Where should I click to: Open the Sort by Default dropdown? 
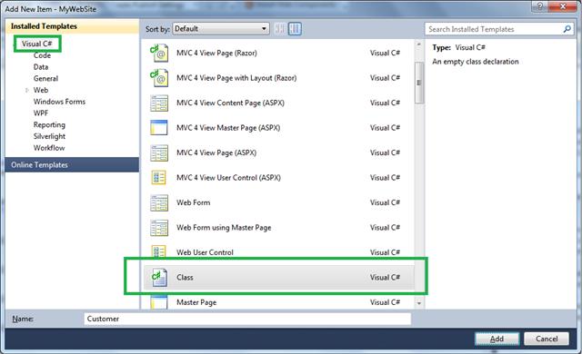click(x=221, y=28)
